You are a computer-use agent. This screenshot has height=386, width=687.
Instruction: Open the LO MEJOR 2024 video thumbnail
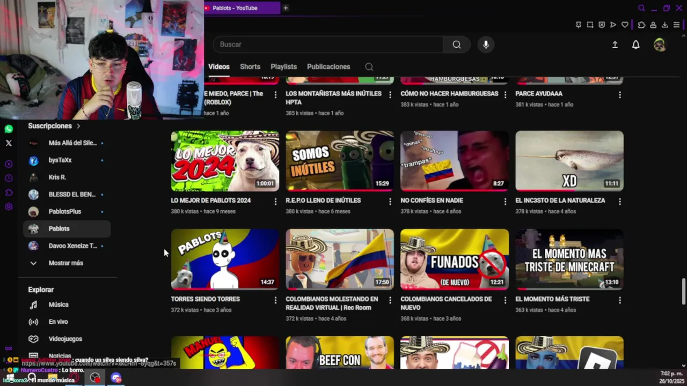click(x=225, y=161)
